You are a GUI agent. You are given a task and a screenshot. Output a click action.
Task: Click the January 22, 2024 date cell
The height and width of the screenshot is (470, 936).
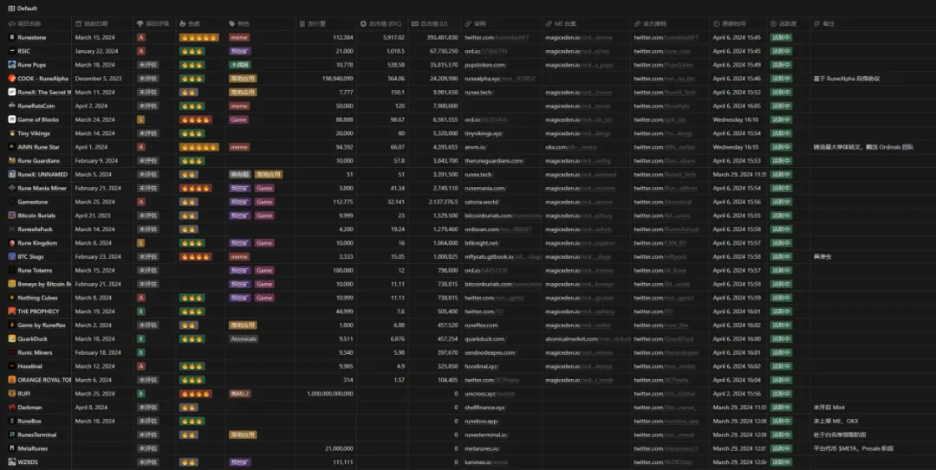coord(96,51)
